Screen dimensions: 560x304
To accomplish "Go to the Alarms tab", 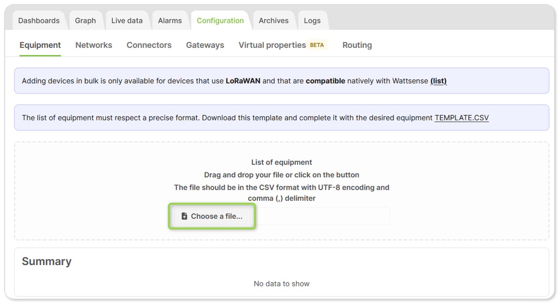I will 170,21.
